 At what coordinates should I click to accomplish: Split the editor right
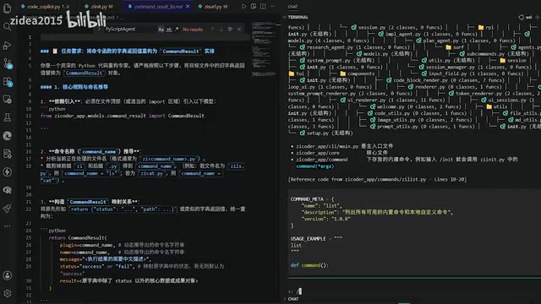point(263,6)
